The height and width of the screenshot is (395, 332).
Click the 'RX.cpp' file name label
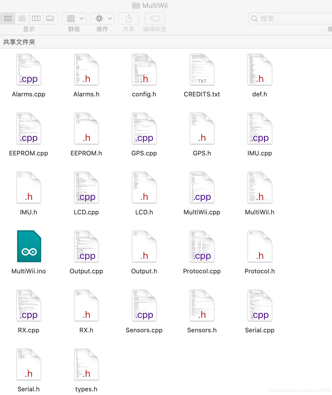click(29, 330)
